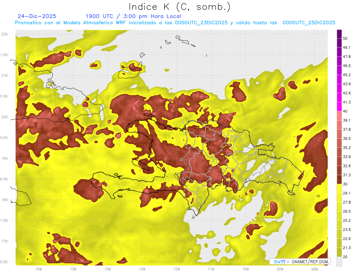Click the longitude label "69W"
The image size is (353, 273).
click(x=280, y=269)
